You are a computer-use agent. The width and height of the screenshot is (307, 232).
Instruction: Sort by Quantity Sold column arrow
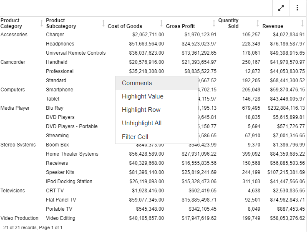tap(258, 23)
